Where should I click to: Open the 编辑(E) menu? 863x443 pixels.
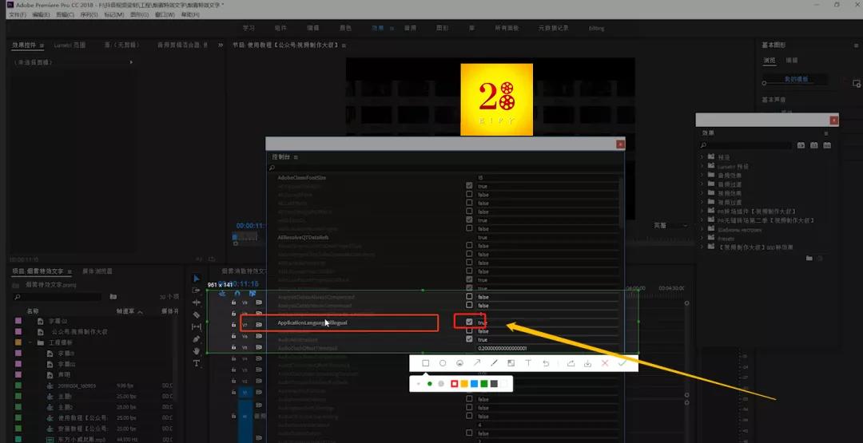[41, 15]
